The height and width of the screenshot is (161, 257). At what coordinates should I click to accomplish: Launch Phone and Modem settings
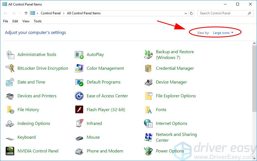coord(105,151)
